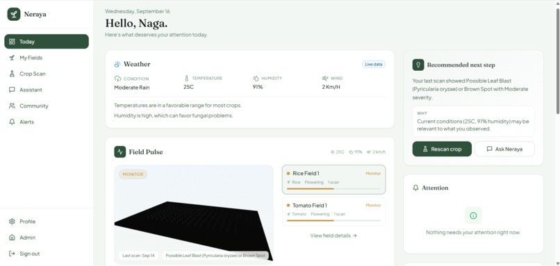Open the Today dashboard menu item
Screen dimensions: 560x266
point(47,42)
